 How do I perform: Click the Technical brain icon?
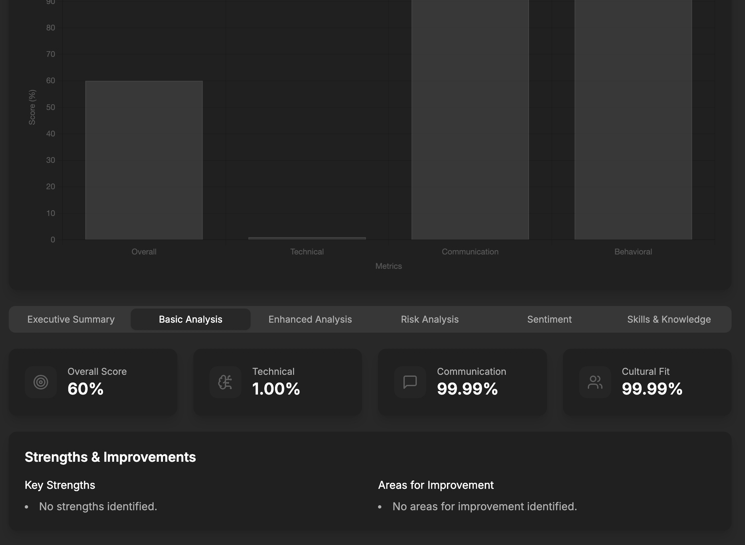[x=225, y=382]
